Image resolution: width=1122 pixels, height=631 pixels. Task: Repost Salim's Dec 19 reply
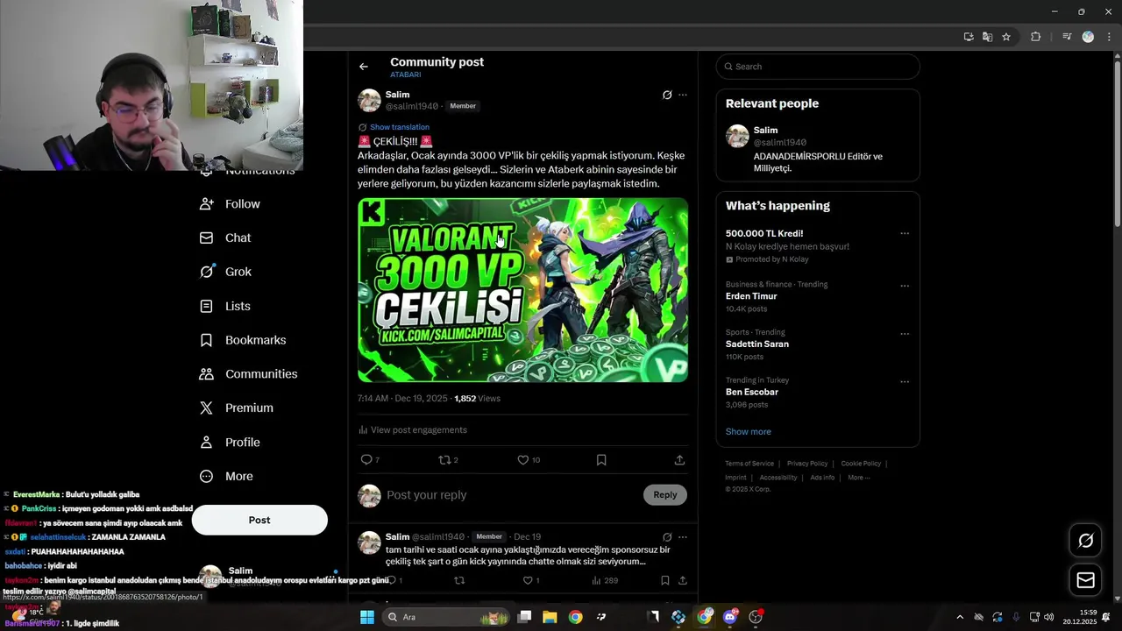pyautogui.click(x=459, y=580)
